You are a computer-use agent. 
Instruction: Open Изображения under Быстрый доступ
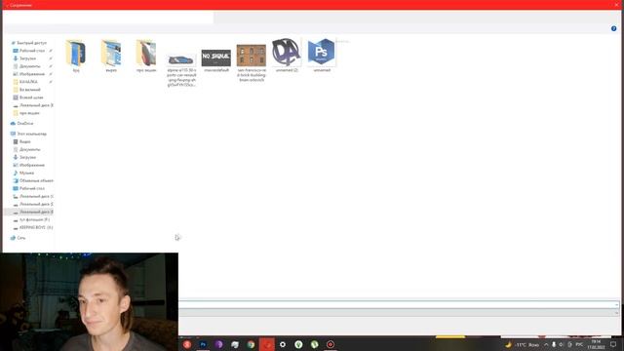[x=28, y=74]
